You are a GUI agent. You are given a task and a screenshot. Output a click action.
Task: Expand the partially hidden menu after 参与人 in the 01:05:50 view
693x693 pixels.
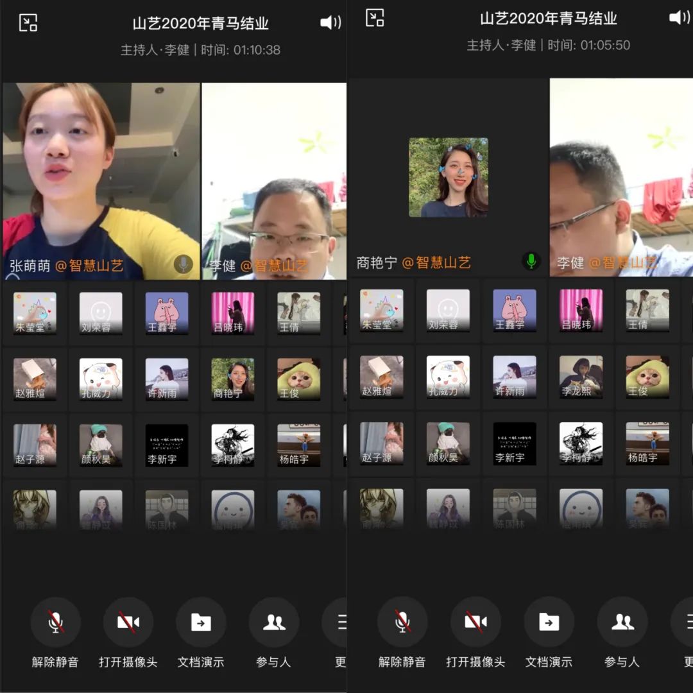684,622
